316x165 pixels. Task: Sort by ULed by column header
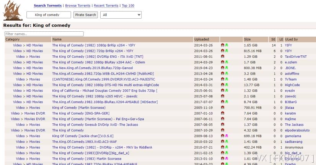[x=291, y=39]
